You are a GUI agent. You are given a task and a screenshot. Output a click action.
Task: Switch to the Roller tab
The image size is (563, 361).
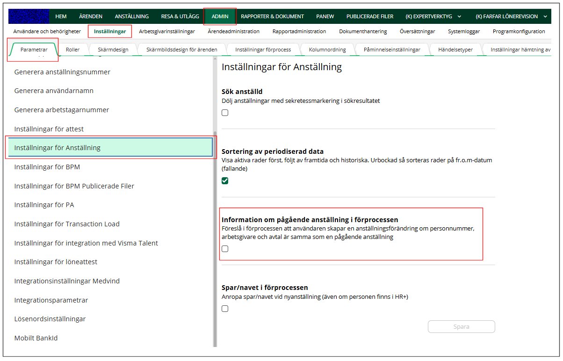click(x=72, y=50)
